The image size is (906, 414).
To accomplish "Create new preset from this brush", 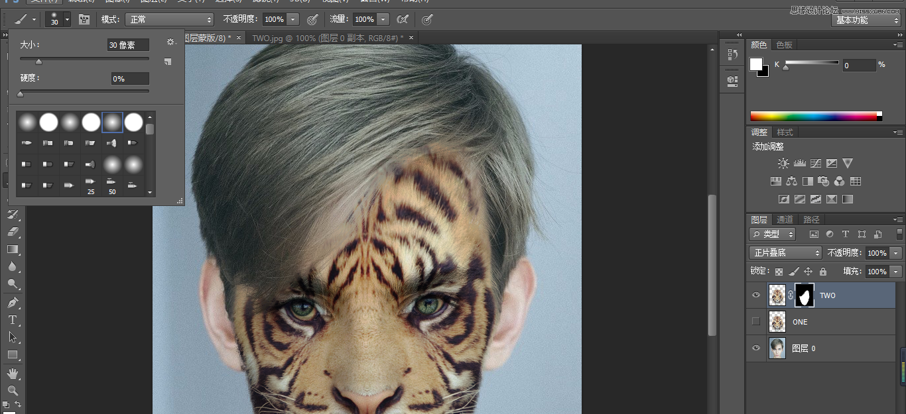I will click(x=168, y=62).
